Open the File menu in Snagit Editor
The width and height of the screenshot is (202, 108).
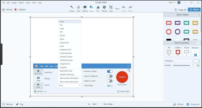[x=3, y=2]
